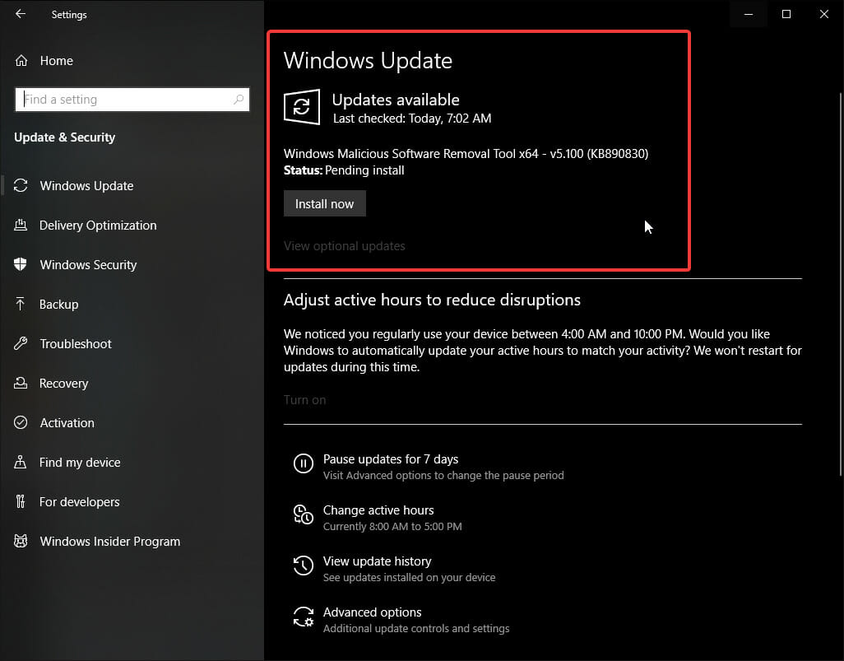Viewport: 844px width, 661px height.
Task: Click the Troubleshoot wrench icon
Action: (21, 344)
